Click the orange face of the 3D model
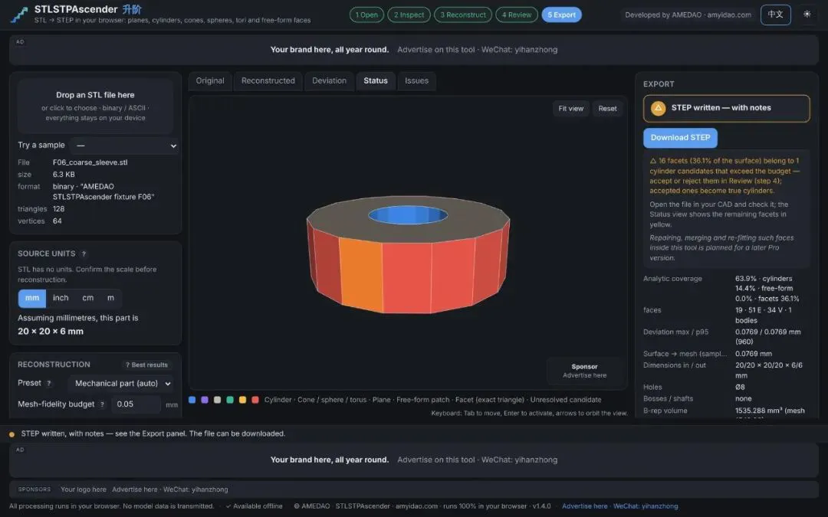The height and width of the screenshot is (517, 828). tap(360, 273)
